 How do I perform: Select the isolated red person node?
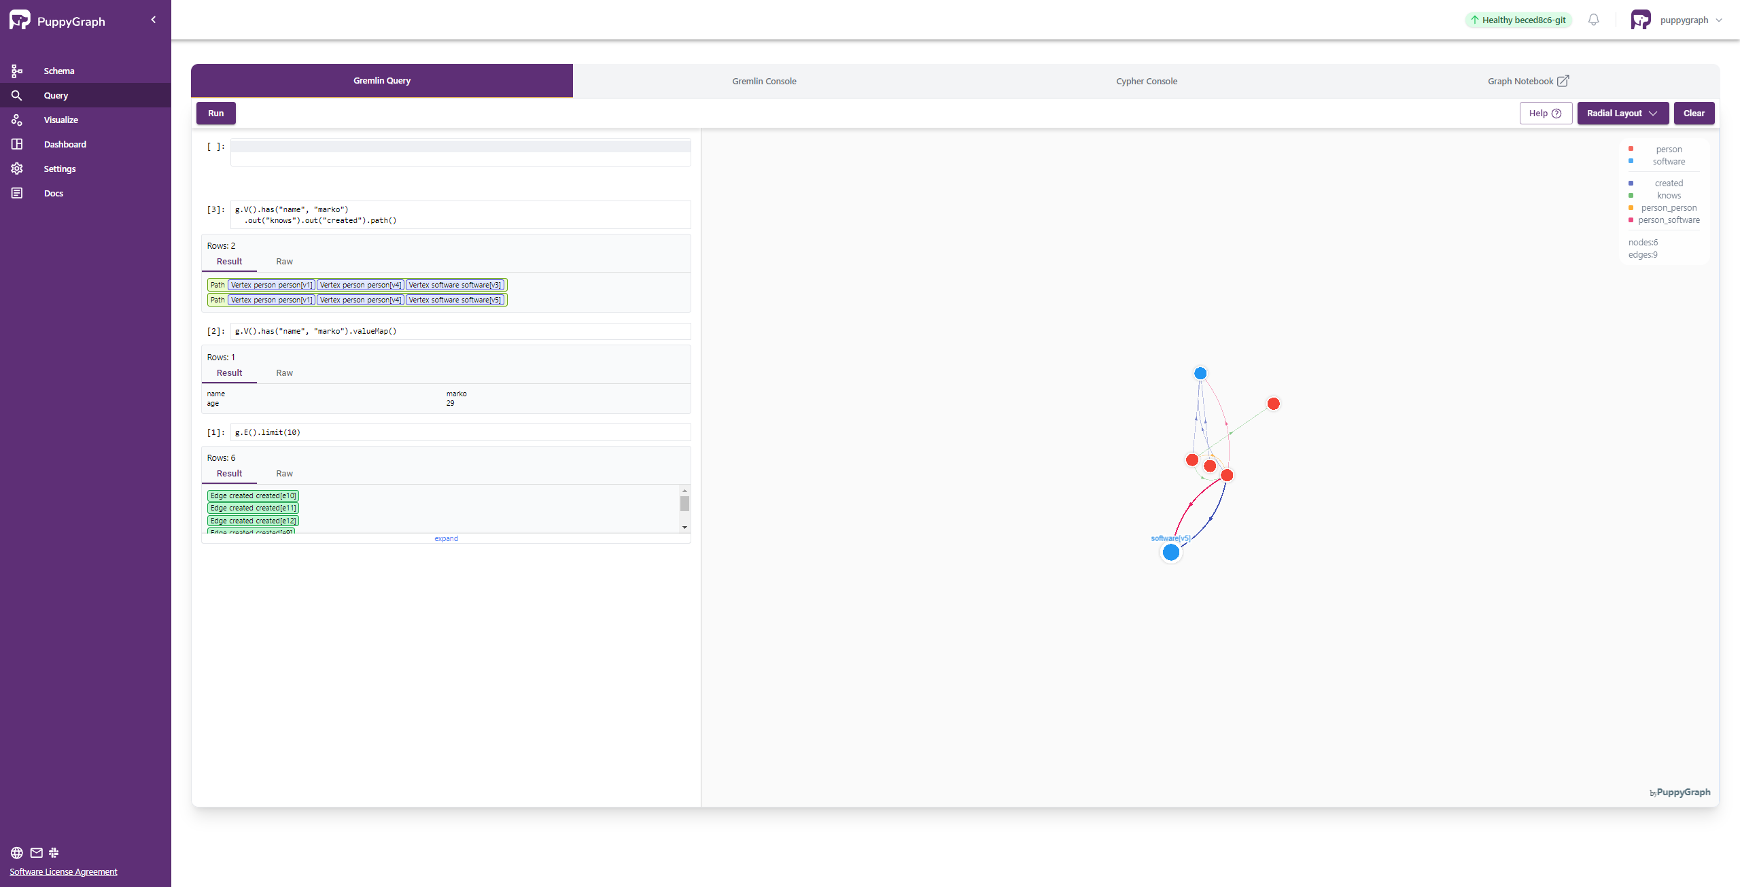tap(1274, 404)
